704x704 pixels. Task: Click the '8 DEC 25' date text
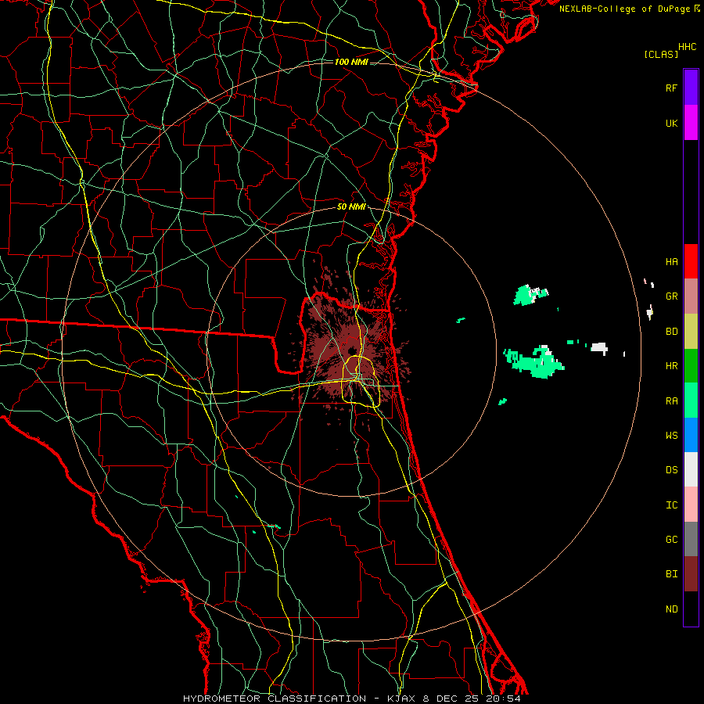pyautogui.click(x=451, y=699)
